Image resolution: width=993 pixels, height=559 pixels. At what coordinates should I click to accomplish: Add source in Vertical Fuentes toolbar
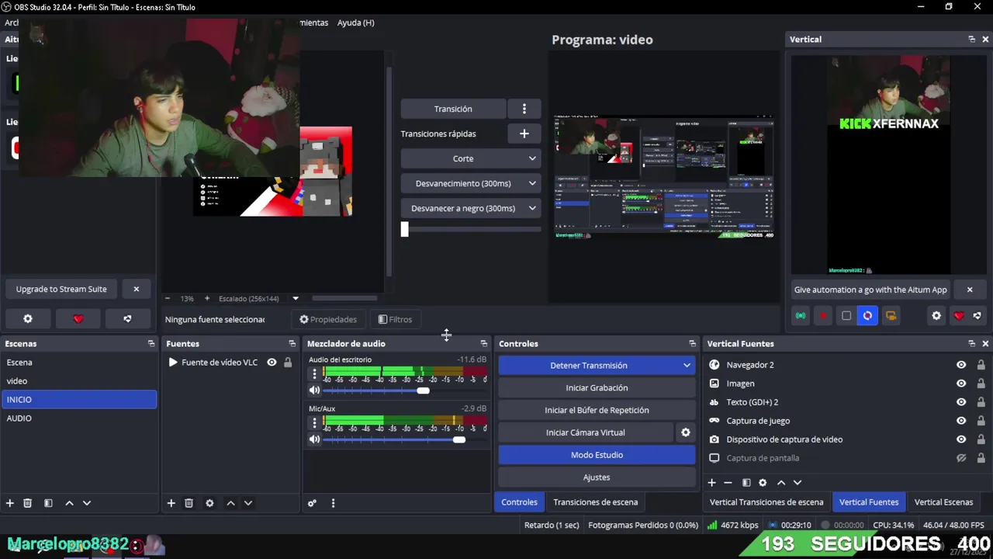711,483
